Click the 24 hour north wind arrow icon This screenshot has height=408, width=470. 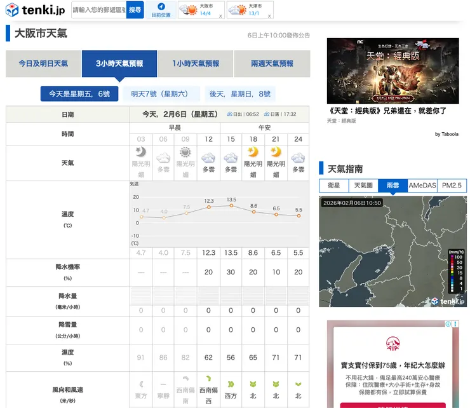coord(298,384)
